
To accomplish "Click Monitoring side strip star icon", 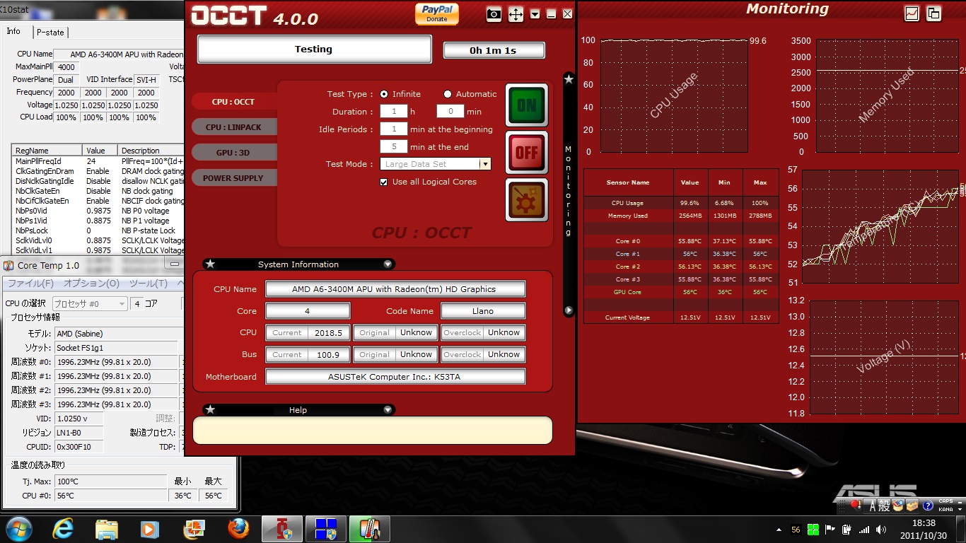I will (569, 79).
